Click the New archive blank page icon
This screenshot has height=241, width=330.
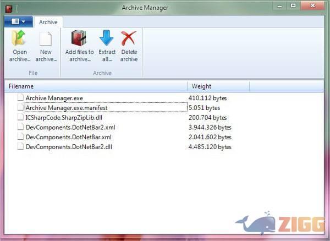pos(46,39)
